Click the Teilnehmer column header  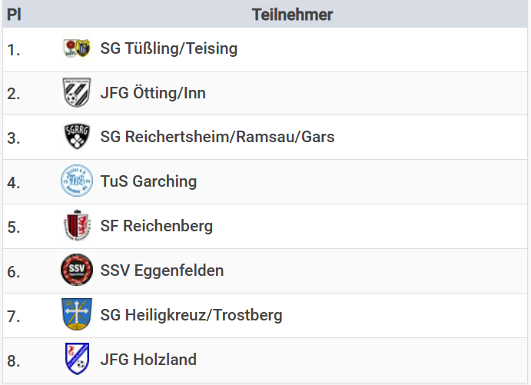[x=292, y=15]
